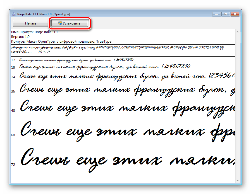Click the 'Версия: 1.0' text line
Image resolution: width=251 pixels, height=194 pixels.
tap(20, 37)
